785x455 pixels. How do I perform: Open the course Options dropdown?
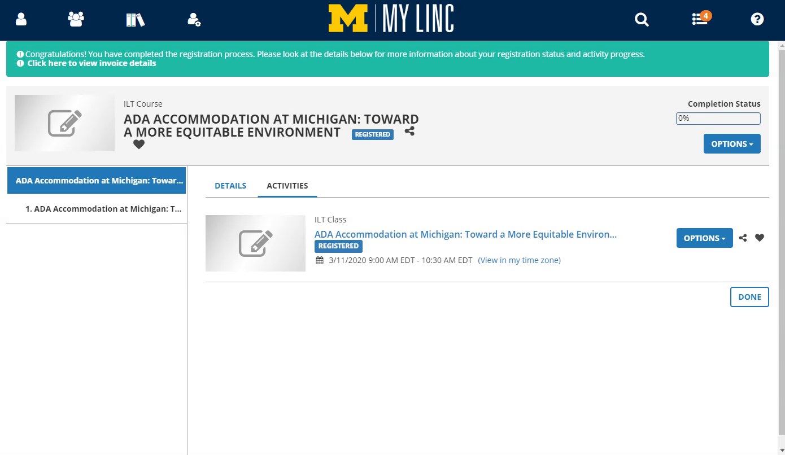(x=731, y=143)
